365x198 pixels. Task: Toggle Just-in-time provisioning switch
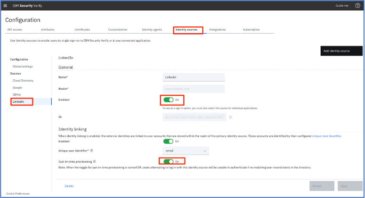tap(168, 161)
